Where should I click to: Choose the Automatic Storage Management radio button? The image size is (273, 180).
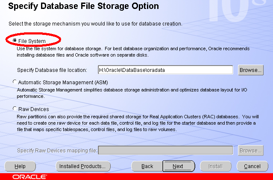[15, 82]
